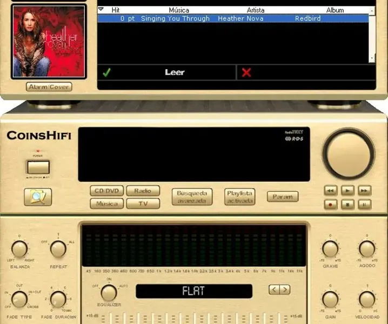Open the Param settings button

click(283, 197)
